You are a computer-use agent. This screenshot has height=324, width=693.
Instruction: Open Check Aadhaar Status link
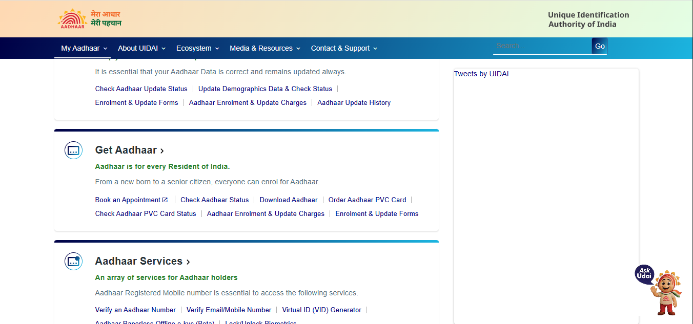point(215,200)
